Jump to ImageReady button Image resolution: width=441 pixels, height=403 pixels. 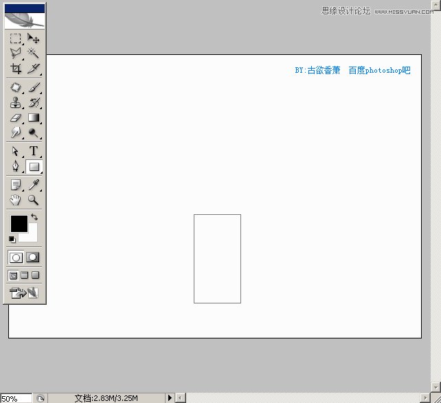click(24, 293)
